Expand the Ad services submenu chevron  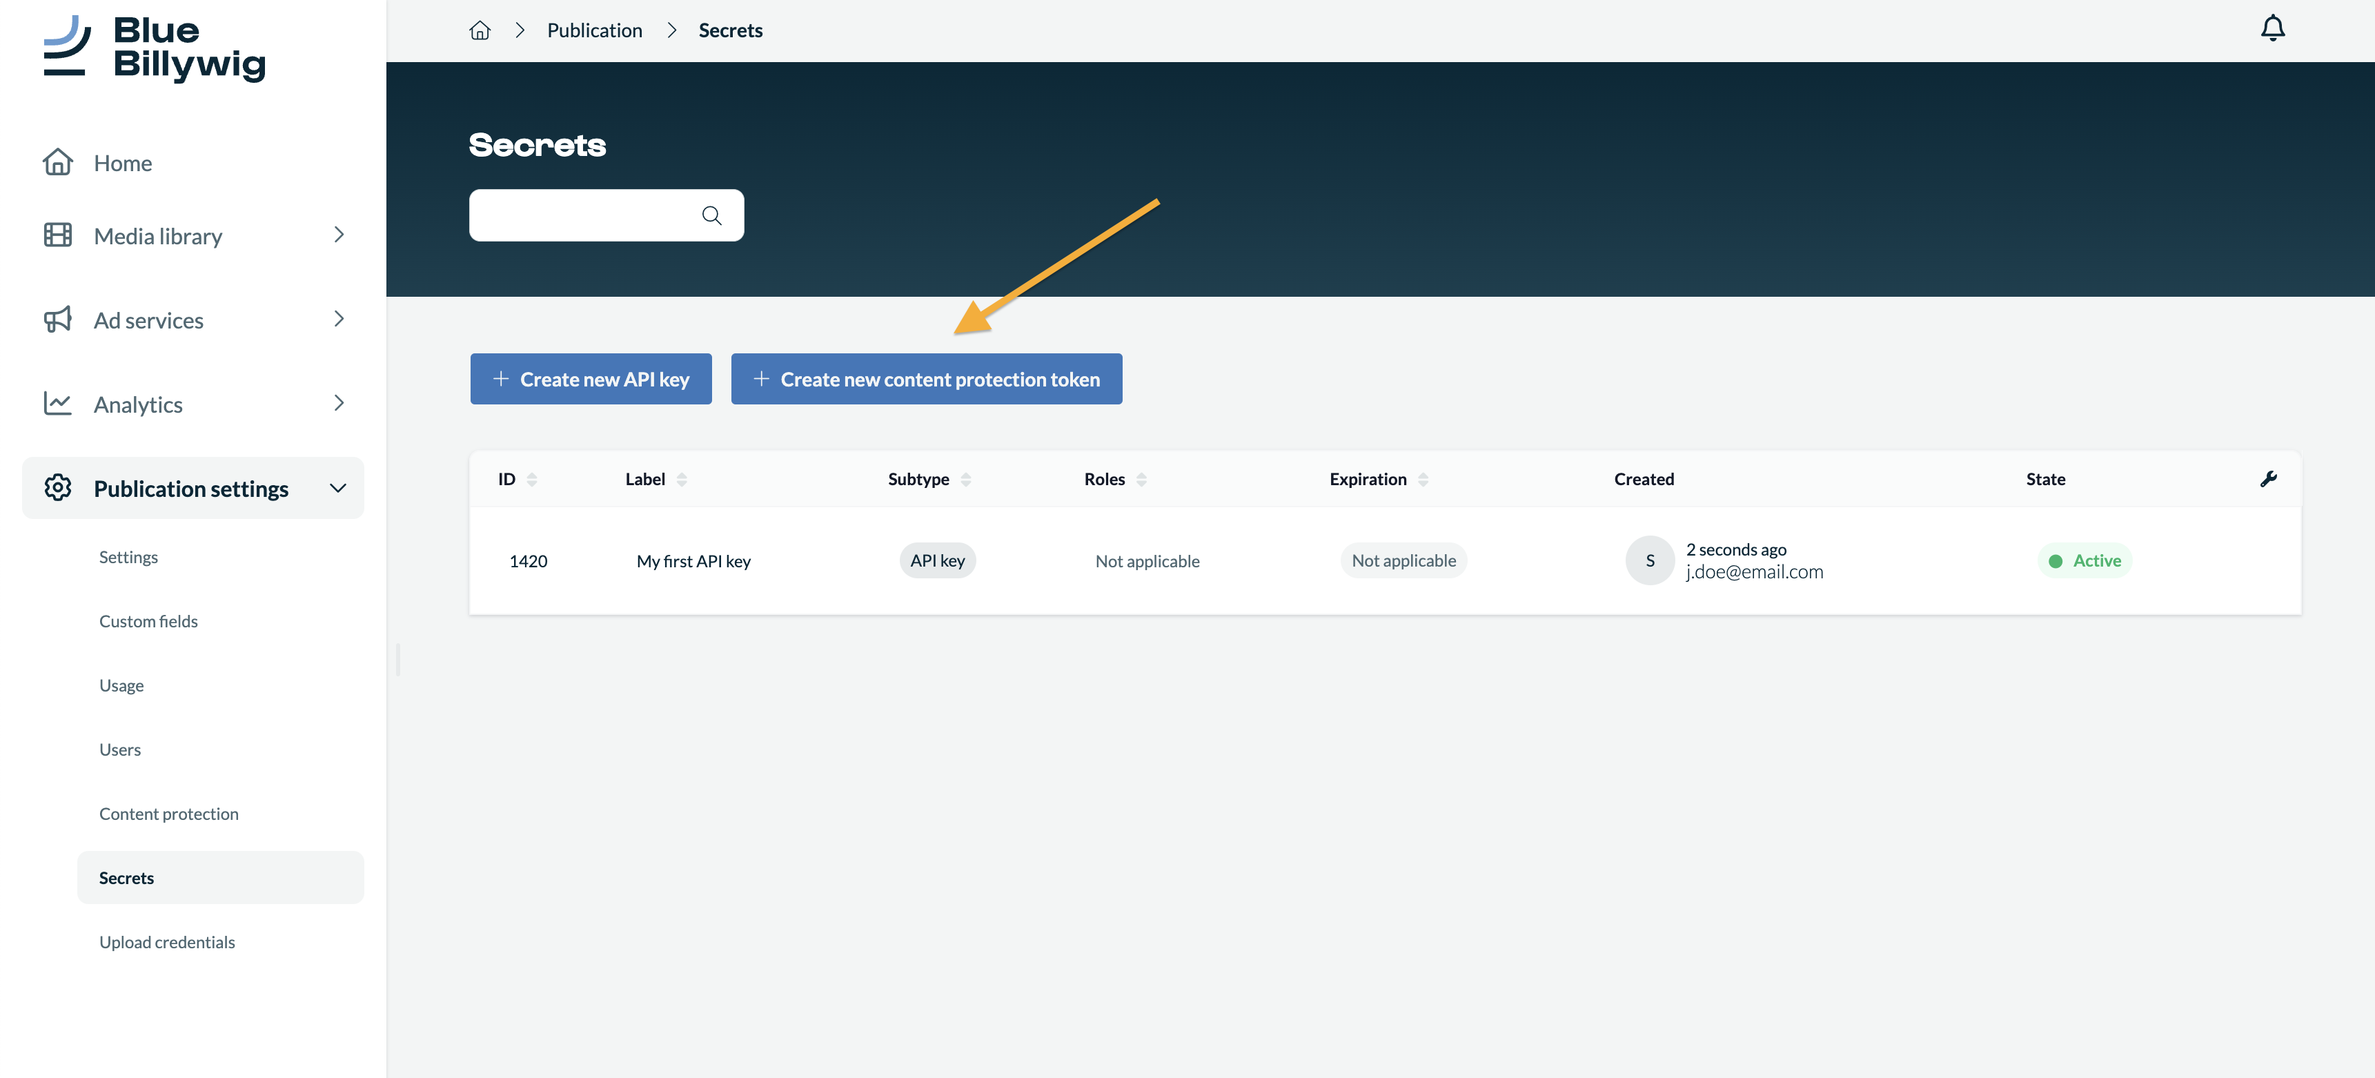(x=338, y=319)
